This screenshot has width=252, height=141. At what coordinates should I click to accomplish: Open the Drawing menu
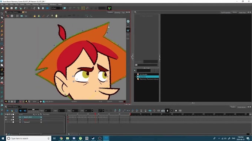[x=35, y=4]
